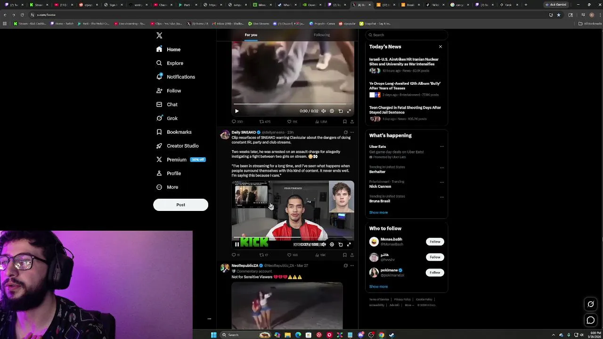This screenshot has height=339, width=603.
Task: Open the Follow section in the sidebar
Action: 169,90
